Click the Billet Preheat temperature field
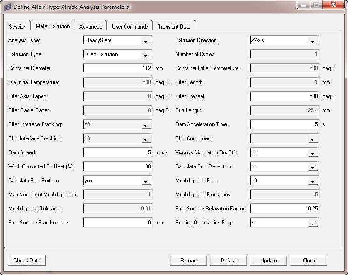 click(x=284, y=96)
